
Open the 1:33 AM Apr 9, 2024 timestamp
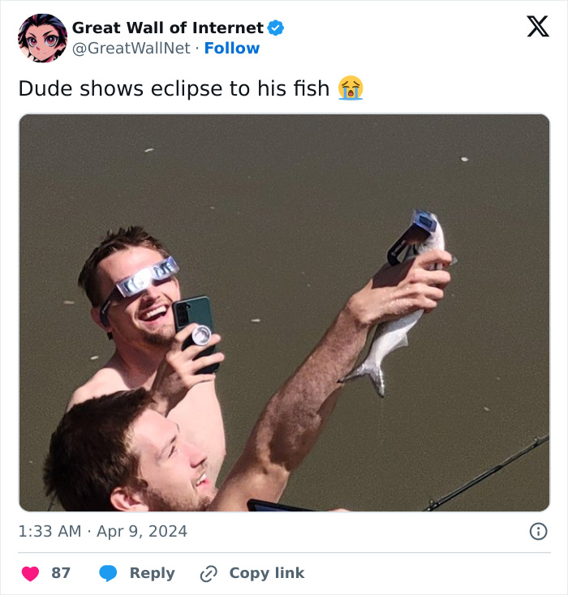click(x=102, y=531)
